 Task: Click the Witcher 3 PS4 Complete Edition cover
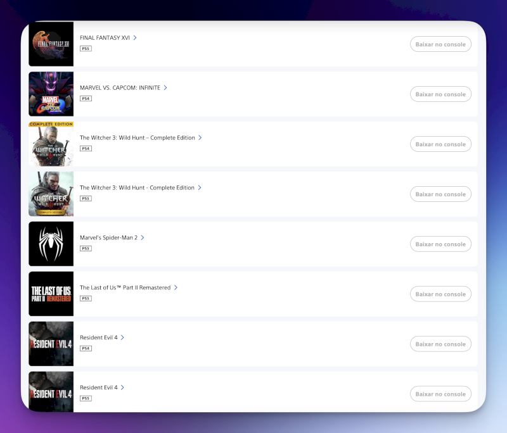[x=51, y=144]
